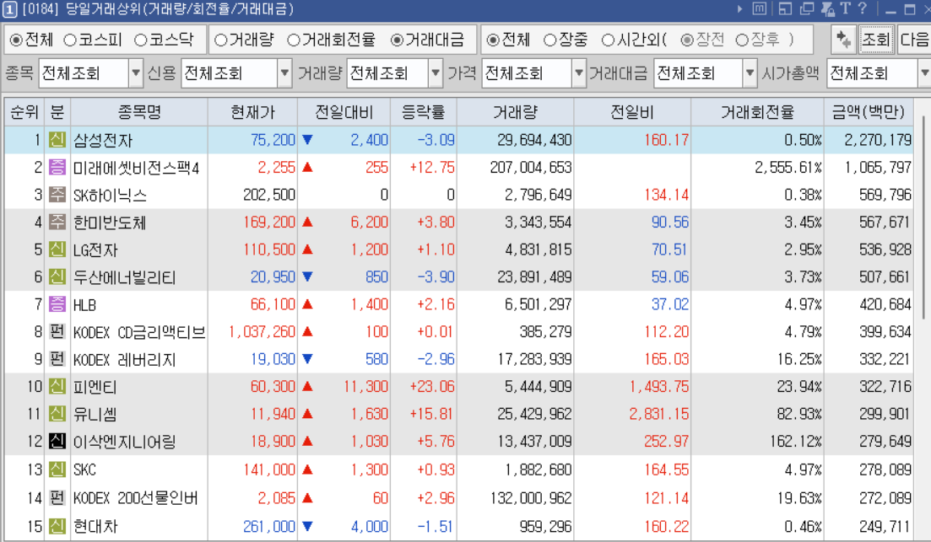Click the duplicate window icon in title bar

pyautogui.click(x=806, y=8)
